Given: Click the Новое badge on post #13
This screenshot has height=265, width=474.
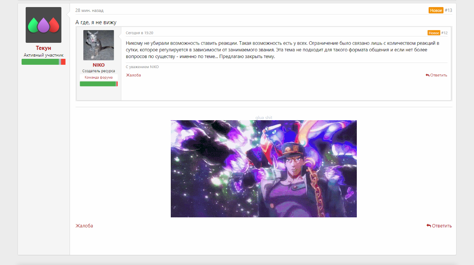Looking at the screenshot, I should click(x=436, y=10).
